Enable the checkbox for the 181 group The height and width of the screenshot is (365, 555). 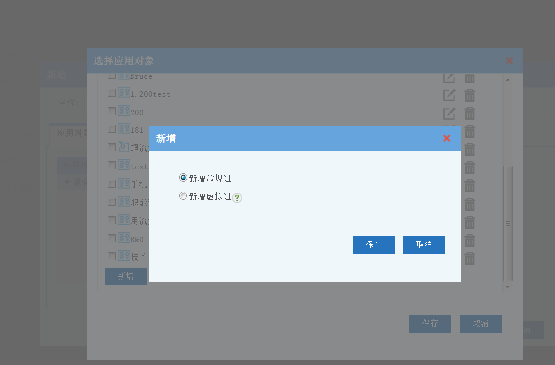(x=112, y=129)
